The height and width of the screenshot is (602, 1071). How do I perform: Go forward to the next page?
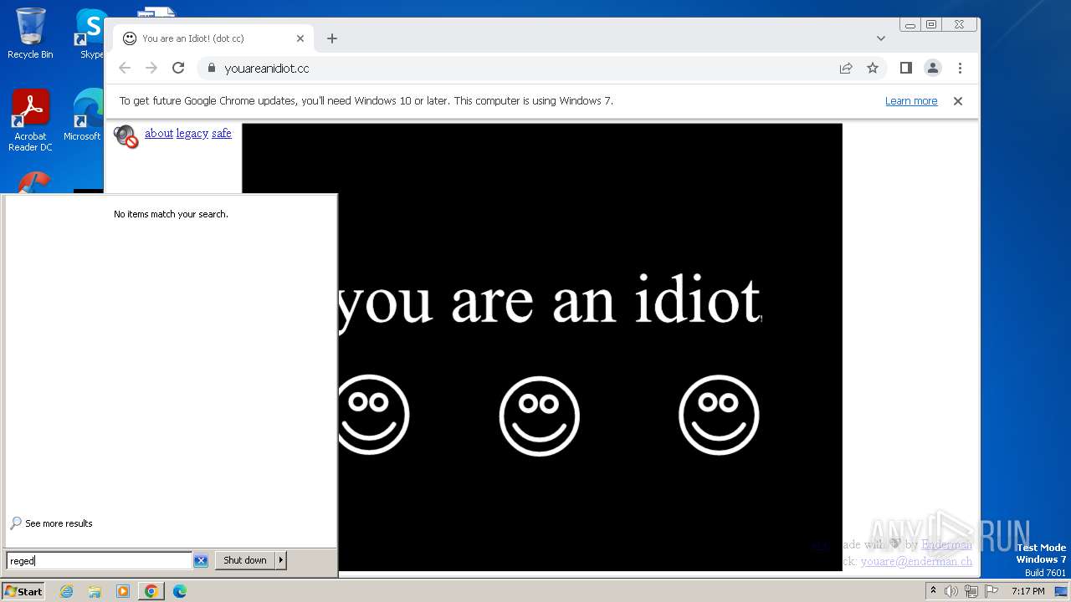coord(151,68)
